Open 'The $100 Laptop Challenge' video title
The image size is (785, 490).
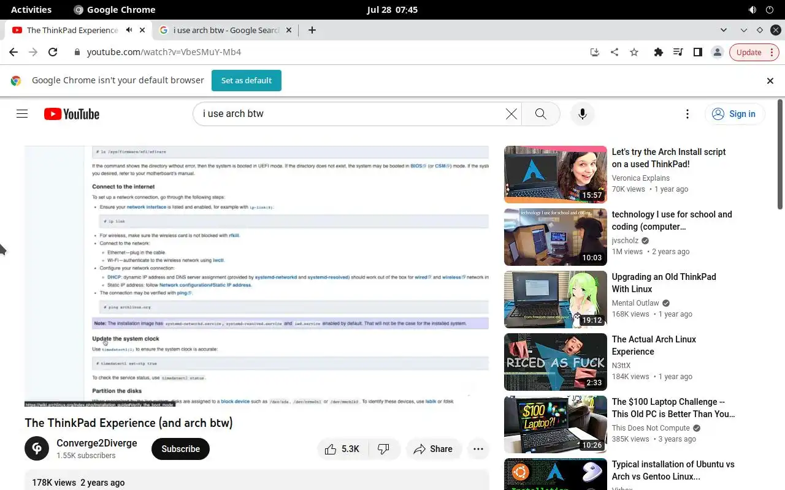tap(673, 408)
